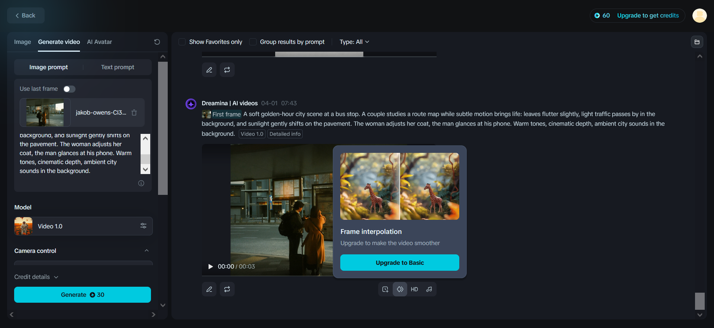
Task: Open the Video 1.0 model selector
Action: tap(83, 226)
